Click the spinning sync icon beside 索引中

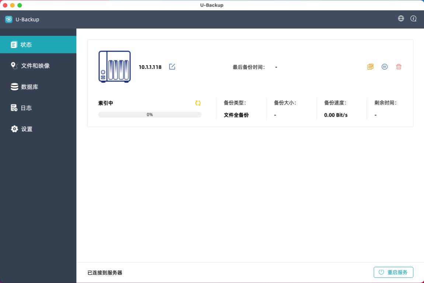pos(198,103)
